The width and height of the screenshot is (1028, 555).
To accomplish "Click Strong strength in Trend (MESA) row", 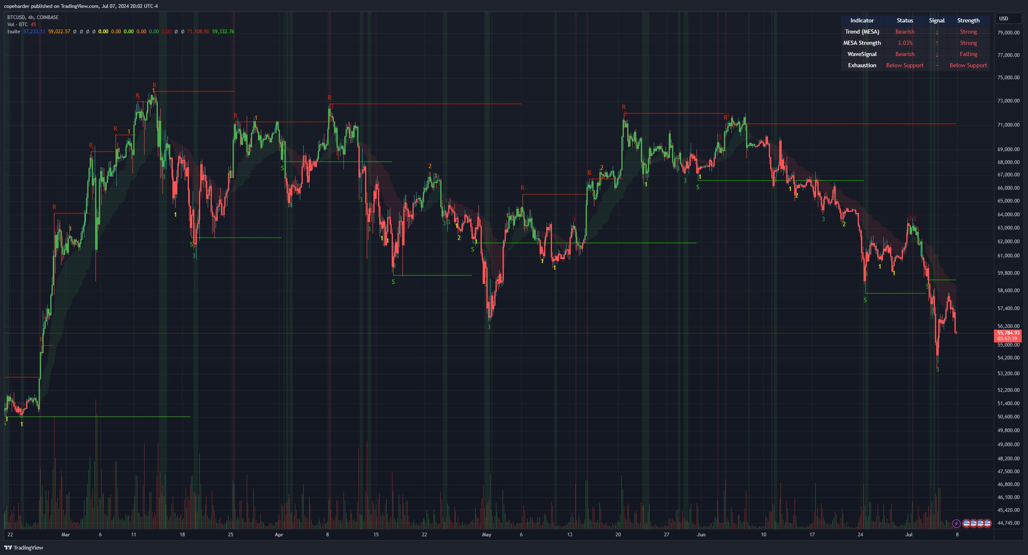I will tap(968, 32).
